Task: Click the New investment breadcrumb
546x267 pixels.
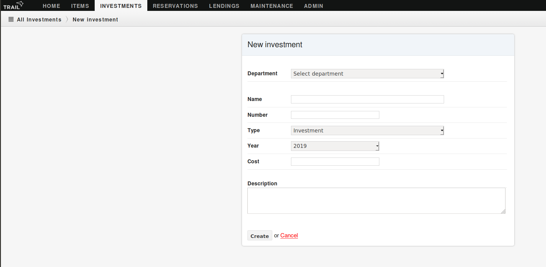Action: pyautogui.click(x=95, y=20)
